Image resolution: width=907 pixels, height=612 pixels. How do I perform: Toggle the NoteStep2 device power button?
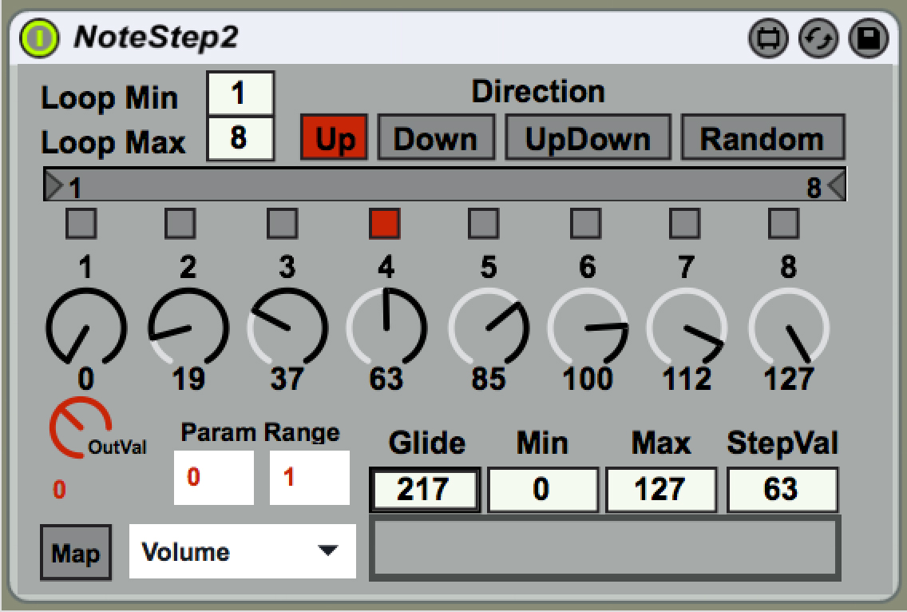coord(39,38)
